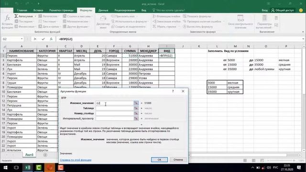The image size is (306, 172).
Task: Click range selector icon for Номер_столбца
Action: tap(136, 113)
